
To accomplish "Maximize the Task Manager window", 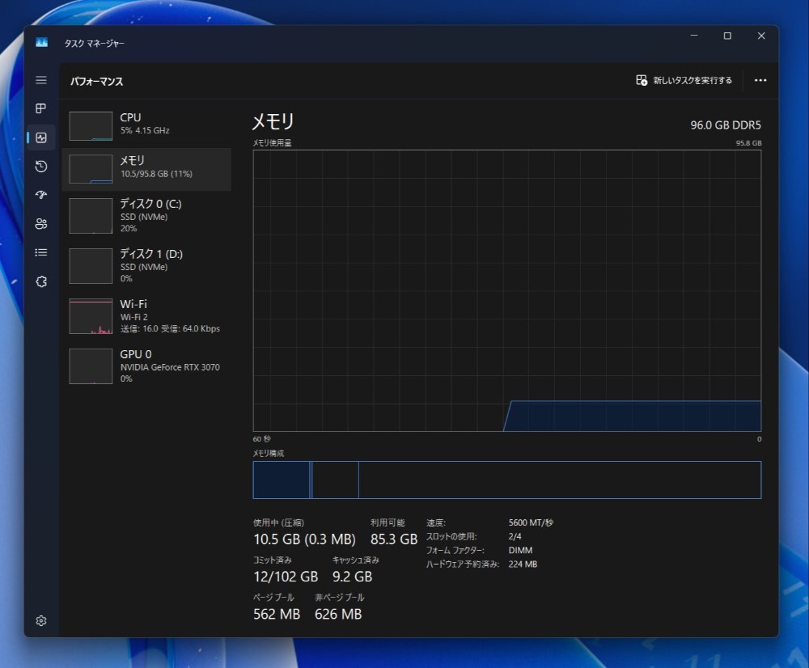I will point(727,36).
